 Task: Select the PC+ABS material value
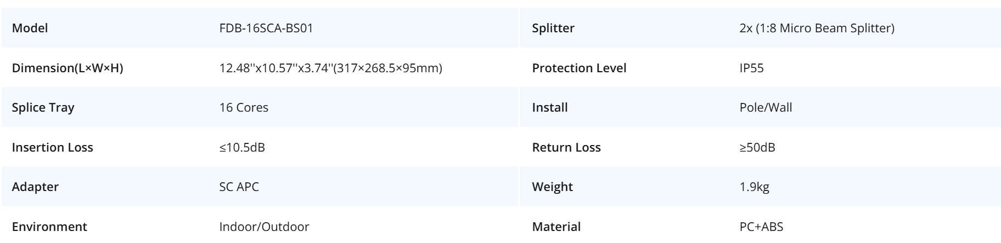761,227
